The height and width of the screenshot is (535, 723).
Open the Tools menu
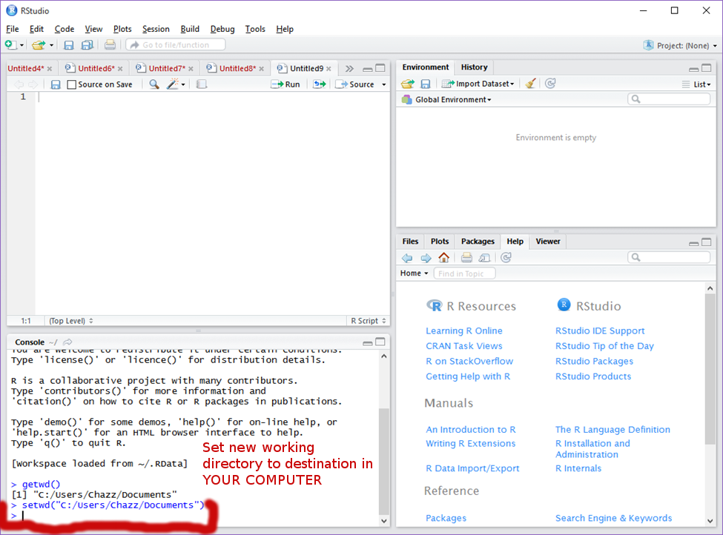[x=255, y=29]
